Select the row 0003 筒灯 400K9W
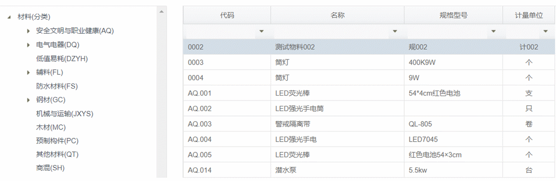 pyautogui.click(x=368, y=63)
